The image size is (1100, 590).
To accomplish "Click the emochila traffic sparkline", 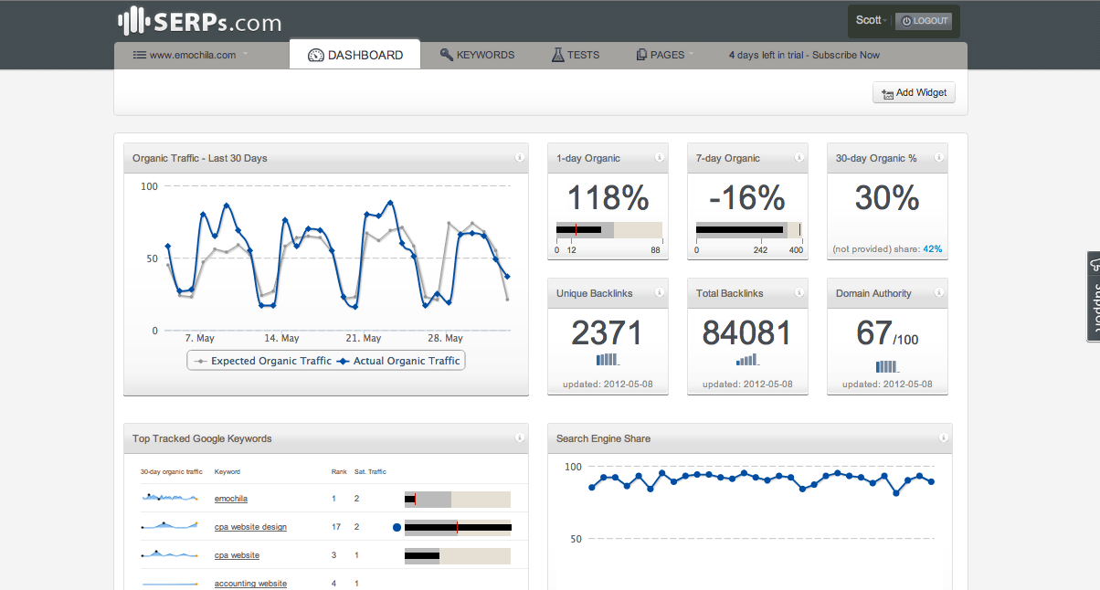I will [170, 498].
